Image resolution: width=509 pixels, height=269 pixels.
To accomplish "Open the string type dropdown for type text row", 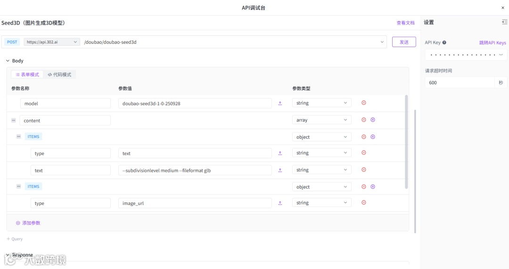I will pos(322,153).
